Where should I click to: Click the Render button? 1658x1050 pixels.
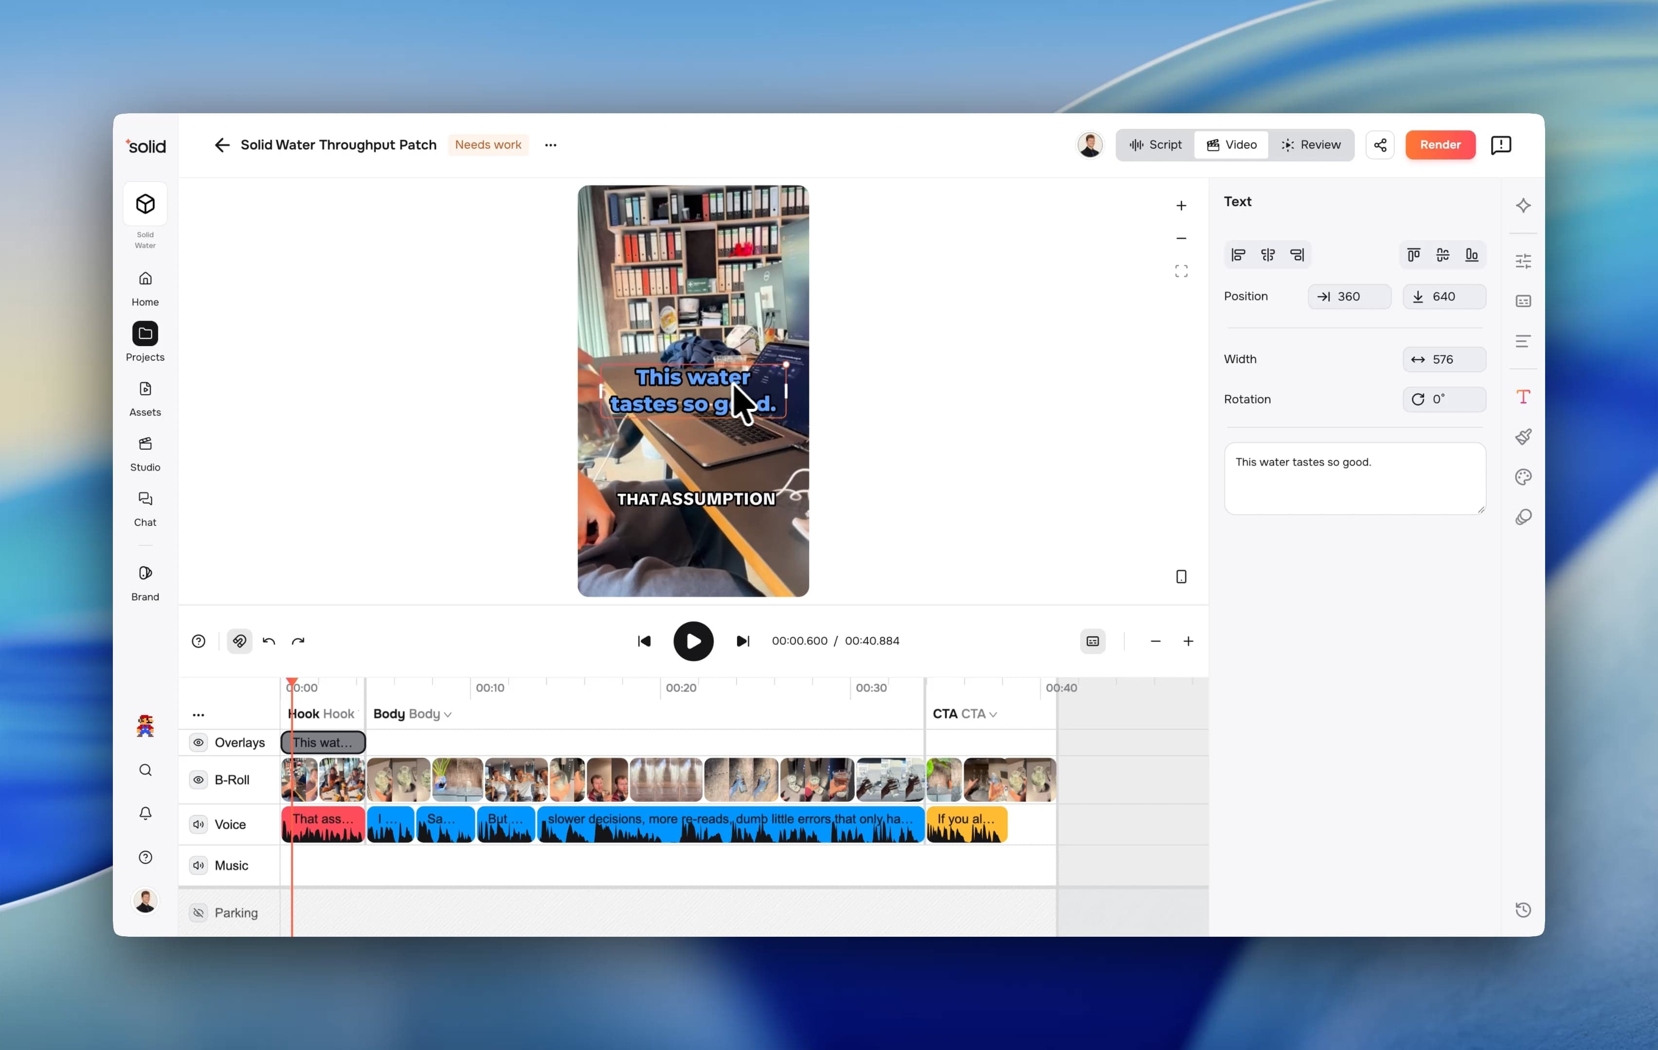point(1441,144)
